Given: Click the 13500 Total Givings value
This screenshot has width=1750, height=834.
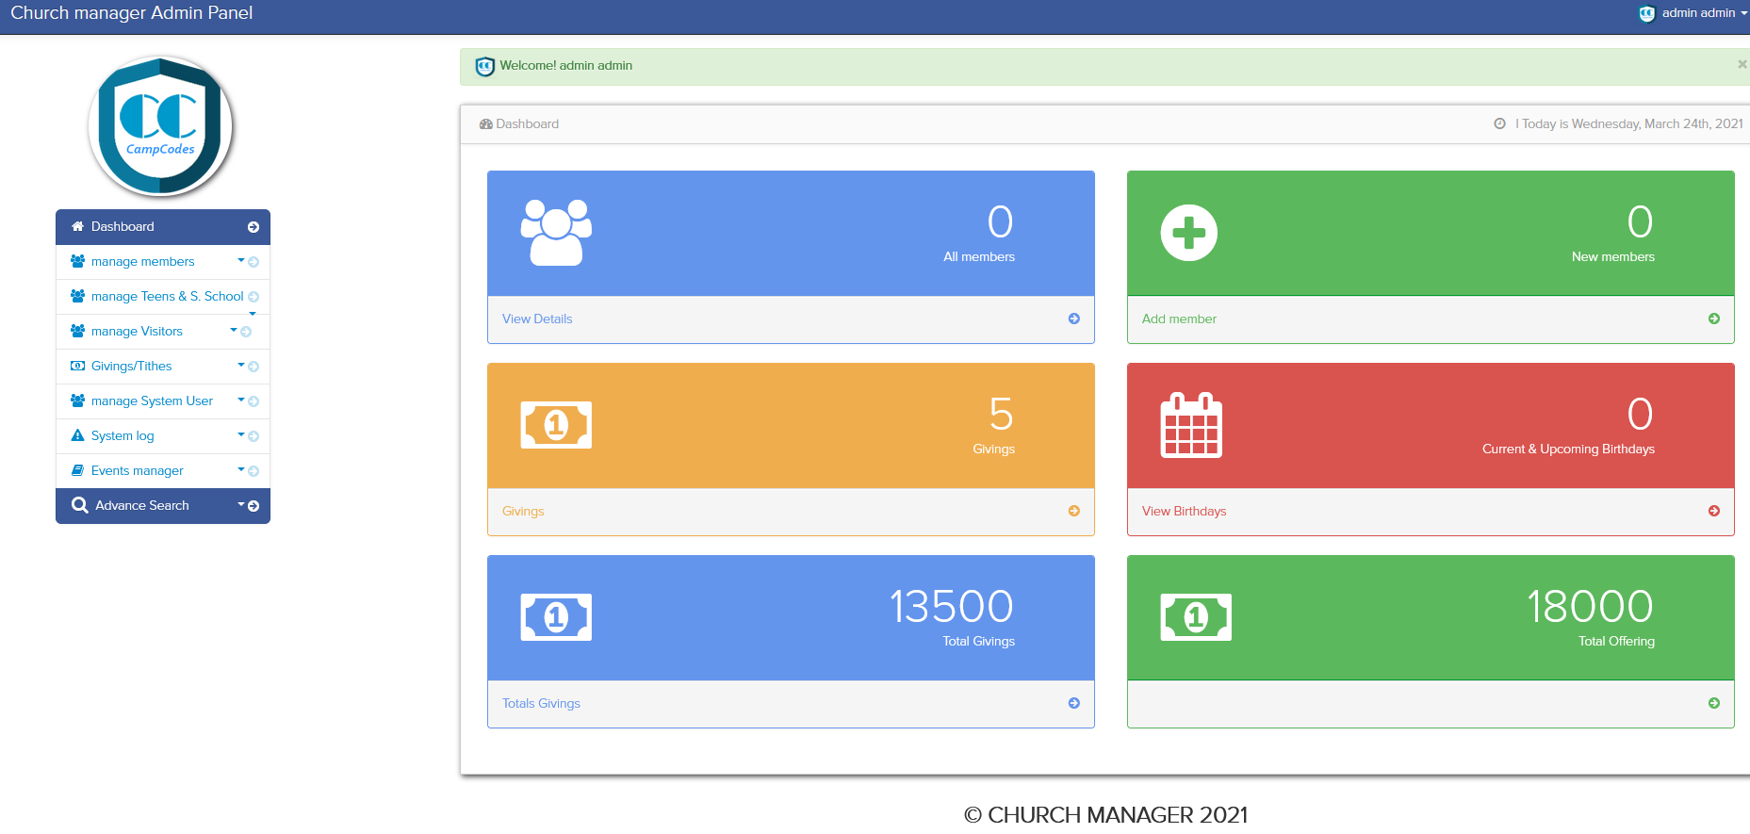Looking at the screenshot, I should [951, 606].
